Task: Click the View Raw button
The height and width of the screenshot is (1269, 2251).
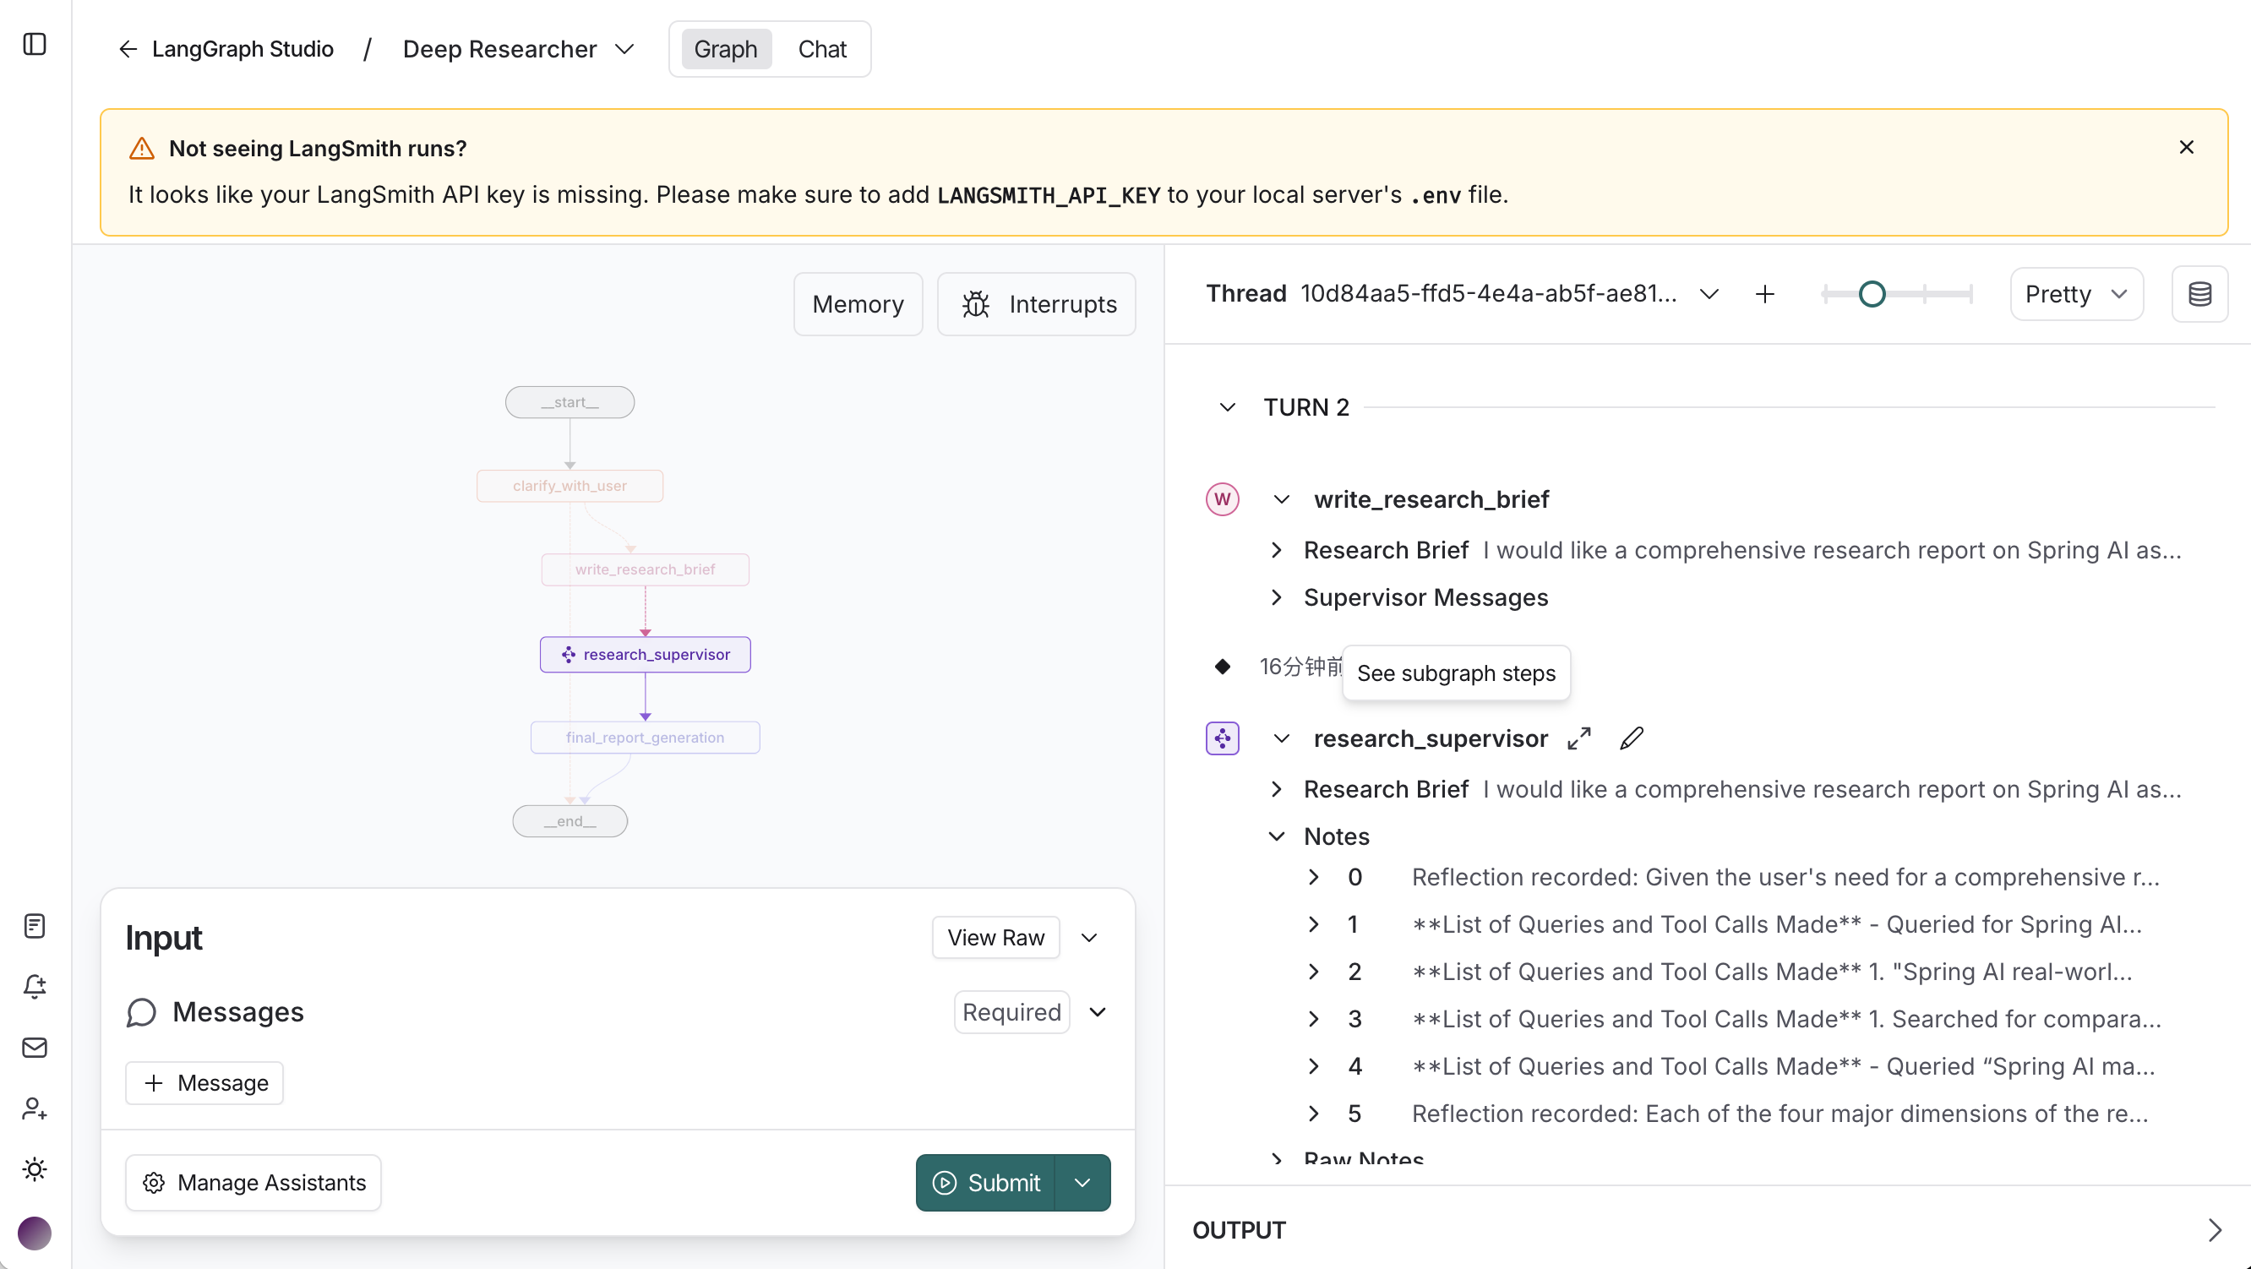Action: 995,937
